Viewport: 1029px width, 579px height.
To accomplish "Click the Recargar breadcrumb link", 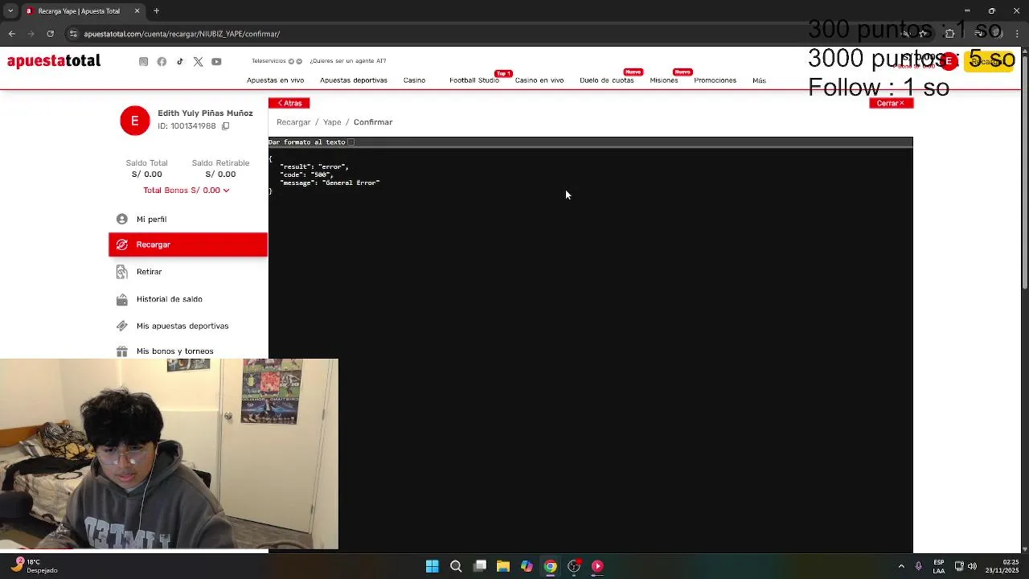I will (293, 122).
